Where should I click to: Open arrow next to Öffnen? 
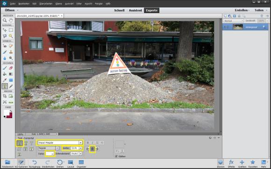[x=18, y=10]
